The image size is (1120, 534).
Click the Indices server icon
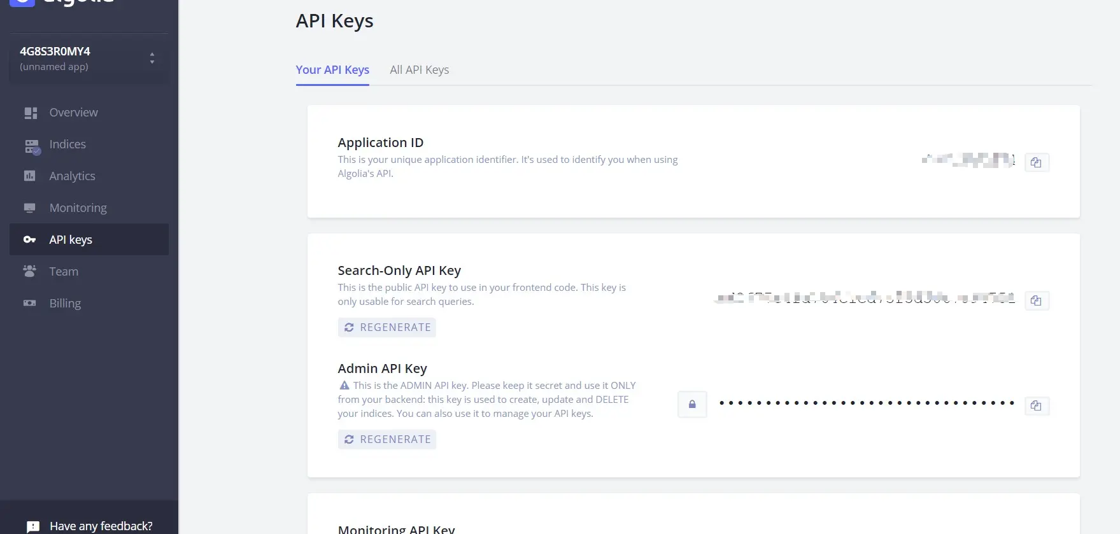[x=31, y=146]
